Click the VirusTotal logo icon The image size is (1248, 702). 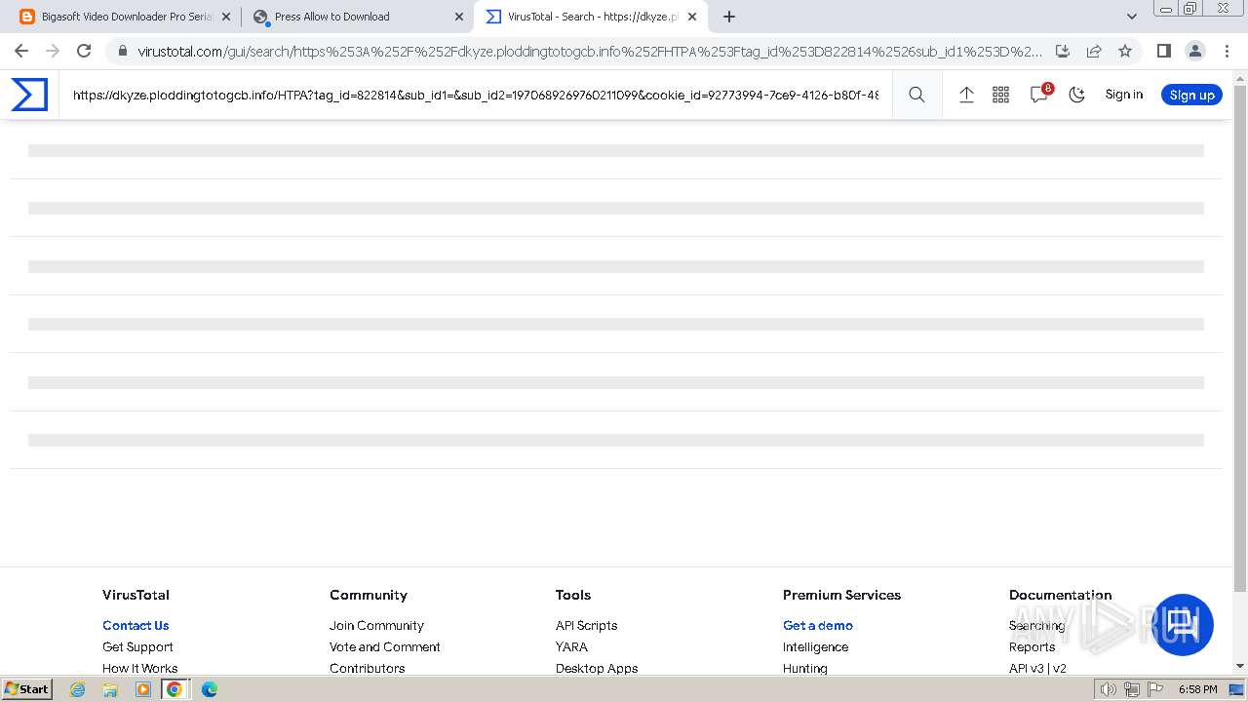click(29, 95)
